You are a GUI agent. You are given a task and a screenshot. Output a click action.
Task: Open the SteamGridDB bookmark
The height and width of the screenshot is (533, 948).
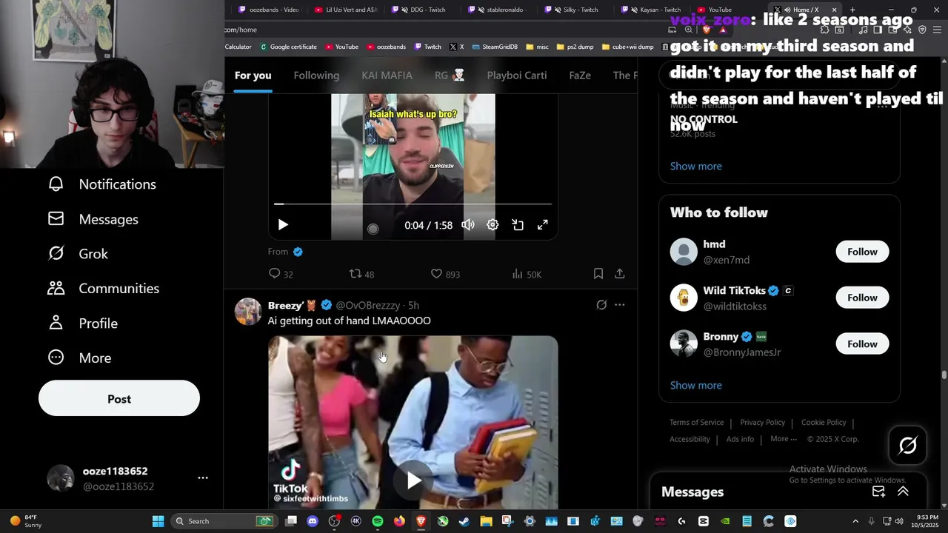coord(494,47)
